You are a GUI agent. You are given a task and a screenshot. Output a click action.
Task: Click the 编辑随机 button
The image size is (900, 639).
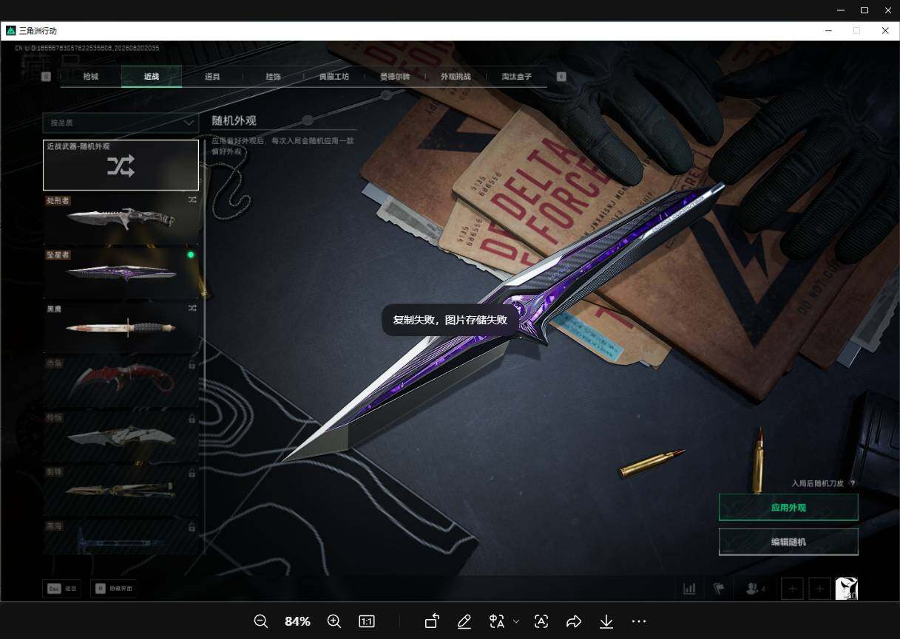[788, 541]
